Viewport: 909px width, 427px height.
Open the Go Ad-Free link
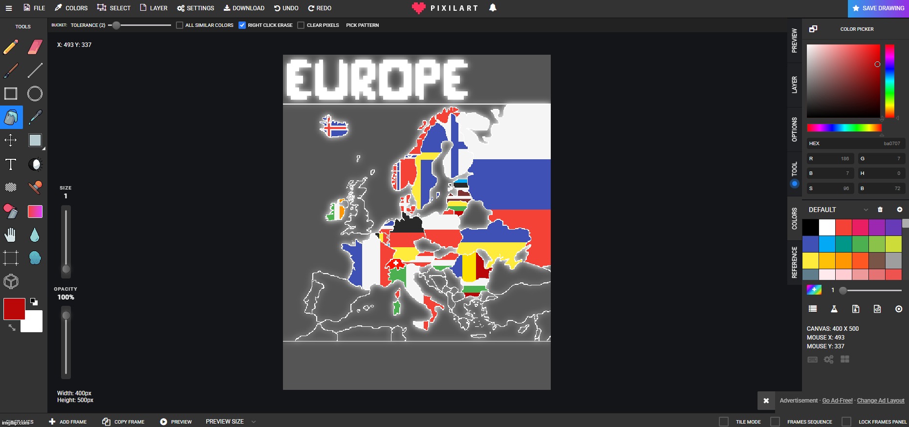click(837, 401)
